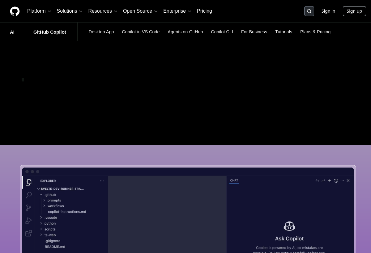
Task: Click the EXPLORER panel title
Action: coord(48,181)
